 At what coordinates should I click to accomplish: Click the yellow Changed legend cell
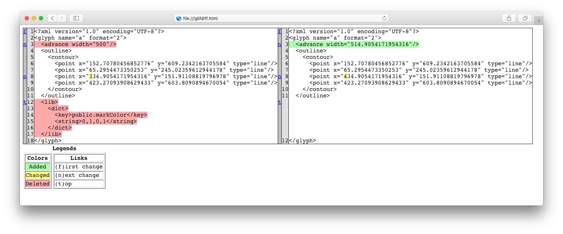[37, 175]
